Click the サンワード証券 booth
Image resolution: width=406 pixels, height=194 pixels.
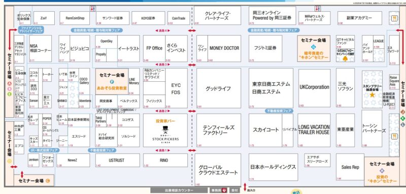point(112,18)
